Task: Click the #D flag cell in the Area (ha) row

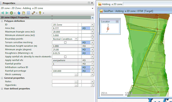Action: pos(86,28)
